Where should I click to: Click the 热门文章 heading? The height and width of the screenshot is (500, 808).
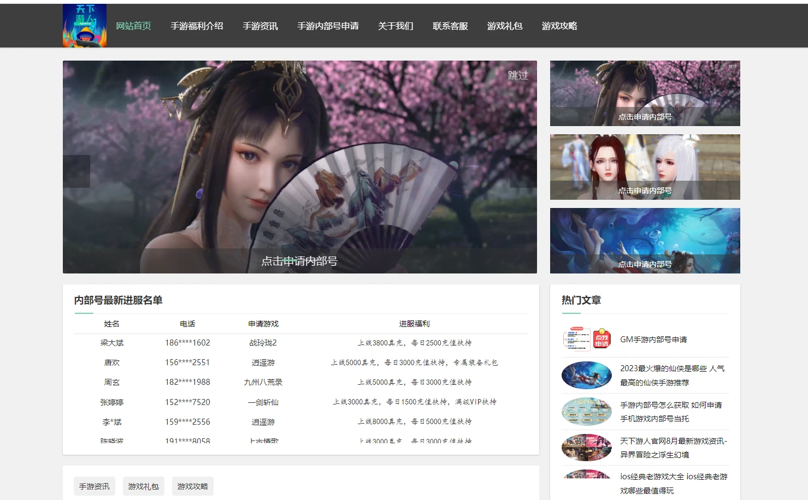point(581,300)
